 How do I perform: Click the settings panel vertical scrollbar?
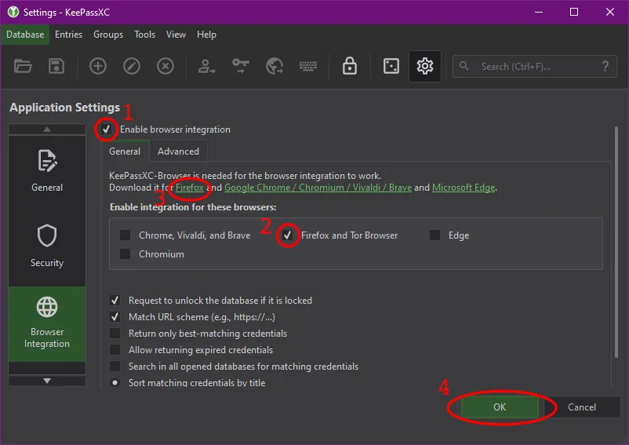[616, 242]
